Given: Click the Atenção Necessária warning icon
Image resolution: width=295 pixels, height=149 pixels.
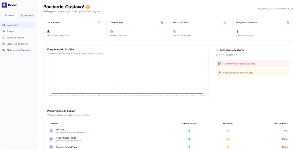Looking at the screenshot, I should click(217, 50).
